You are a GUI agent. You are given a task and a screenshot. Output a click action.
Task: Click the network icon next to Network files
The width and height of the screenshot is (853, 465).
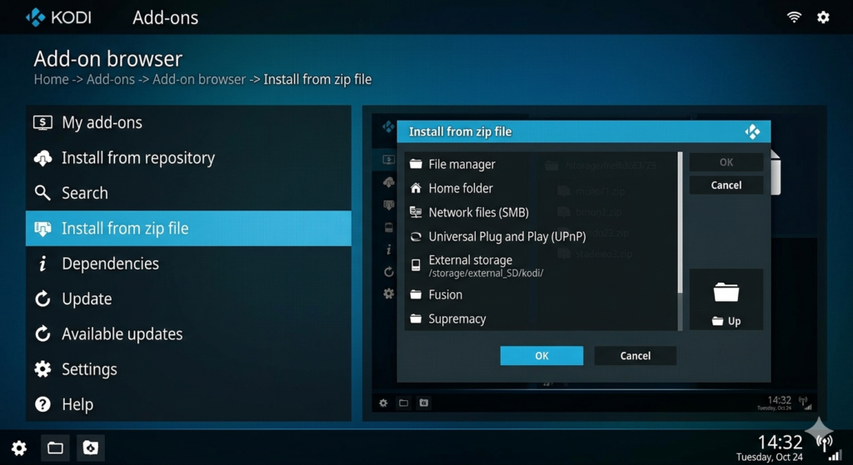pyautogui.click(x=417, y=212)
